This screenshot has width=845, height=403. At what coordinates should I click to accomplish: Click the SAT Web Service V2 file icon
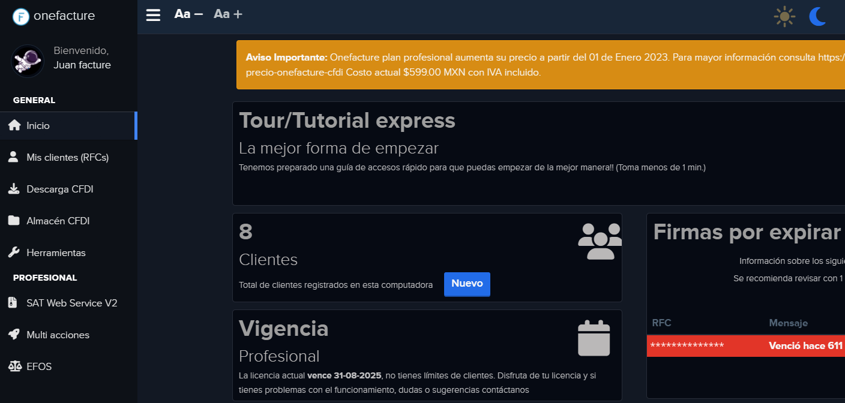(x=13, y=303)
